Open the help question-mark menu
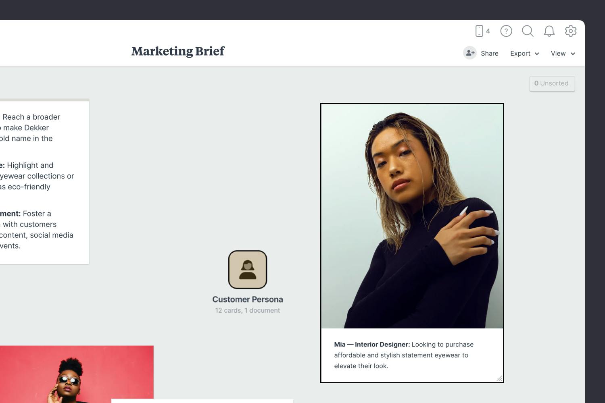The image size is (605, 403). 506,31
